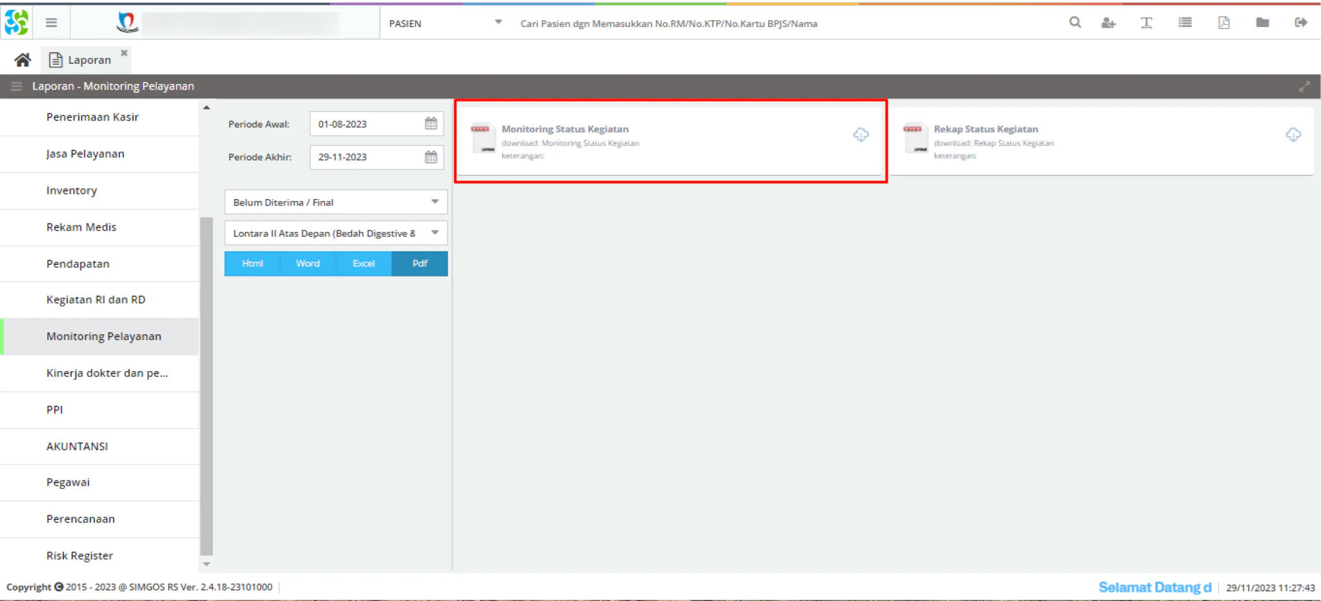
Task: Open the list view icon in top toolbar
Action: point(1185,23)
